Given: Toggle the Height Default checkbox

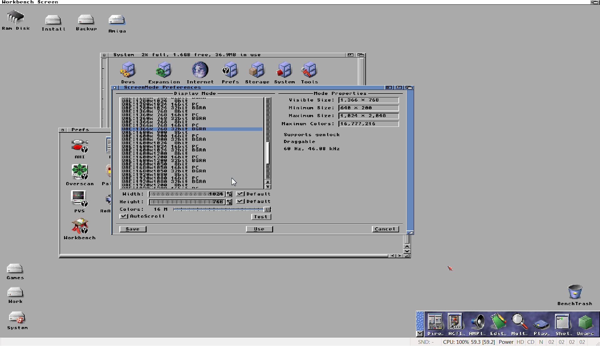Looking at the screenshot, I should (x=240, y=201).
